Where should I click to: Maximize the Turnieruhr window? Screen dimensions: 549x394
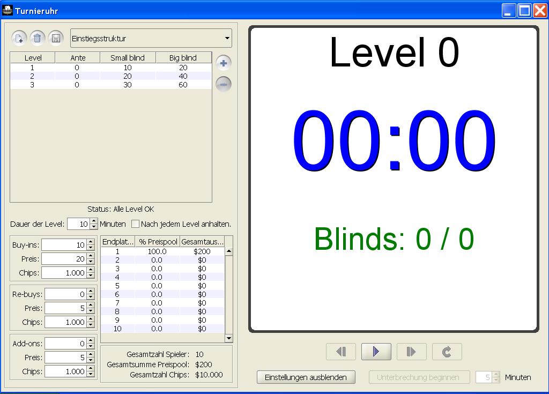pos(524,11)
